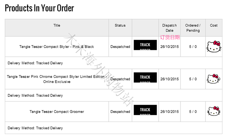Click the Delivery Method line under Compact Groomer

coord(35,128)
